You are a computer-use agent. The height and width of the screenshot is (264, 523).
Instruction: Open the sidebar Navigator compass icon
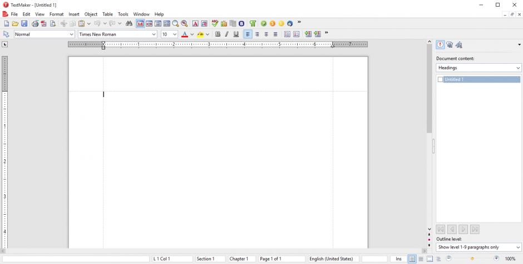[440, 45]
